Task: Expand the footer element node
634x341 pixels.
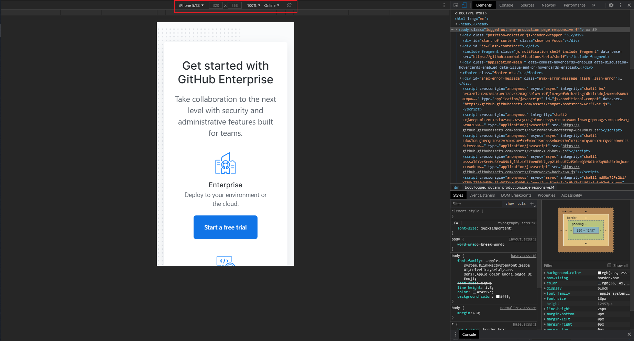Action: (x=461, y=73)
